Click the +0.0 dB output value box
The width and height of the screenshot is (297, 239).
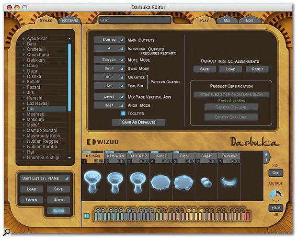[275, 208]
